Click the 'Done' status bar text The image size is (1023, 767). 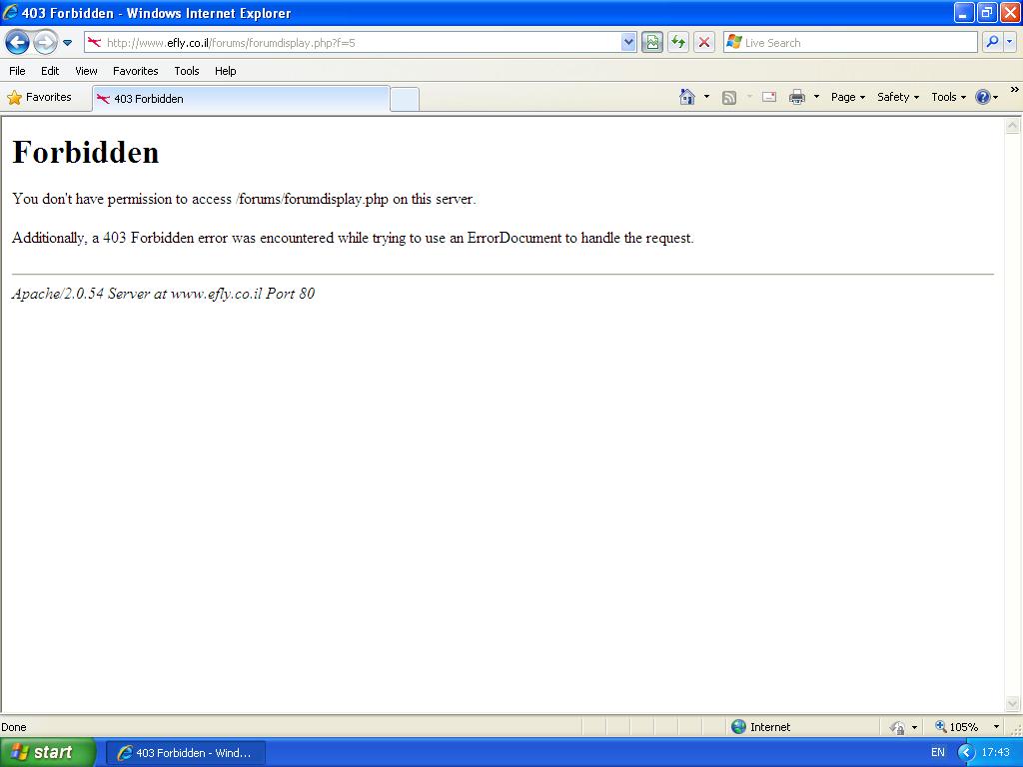click(14, 727)
